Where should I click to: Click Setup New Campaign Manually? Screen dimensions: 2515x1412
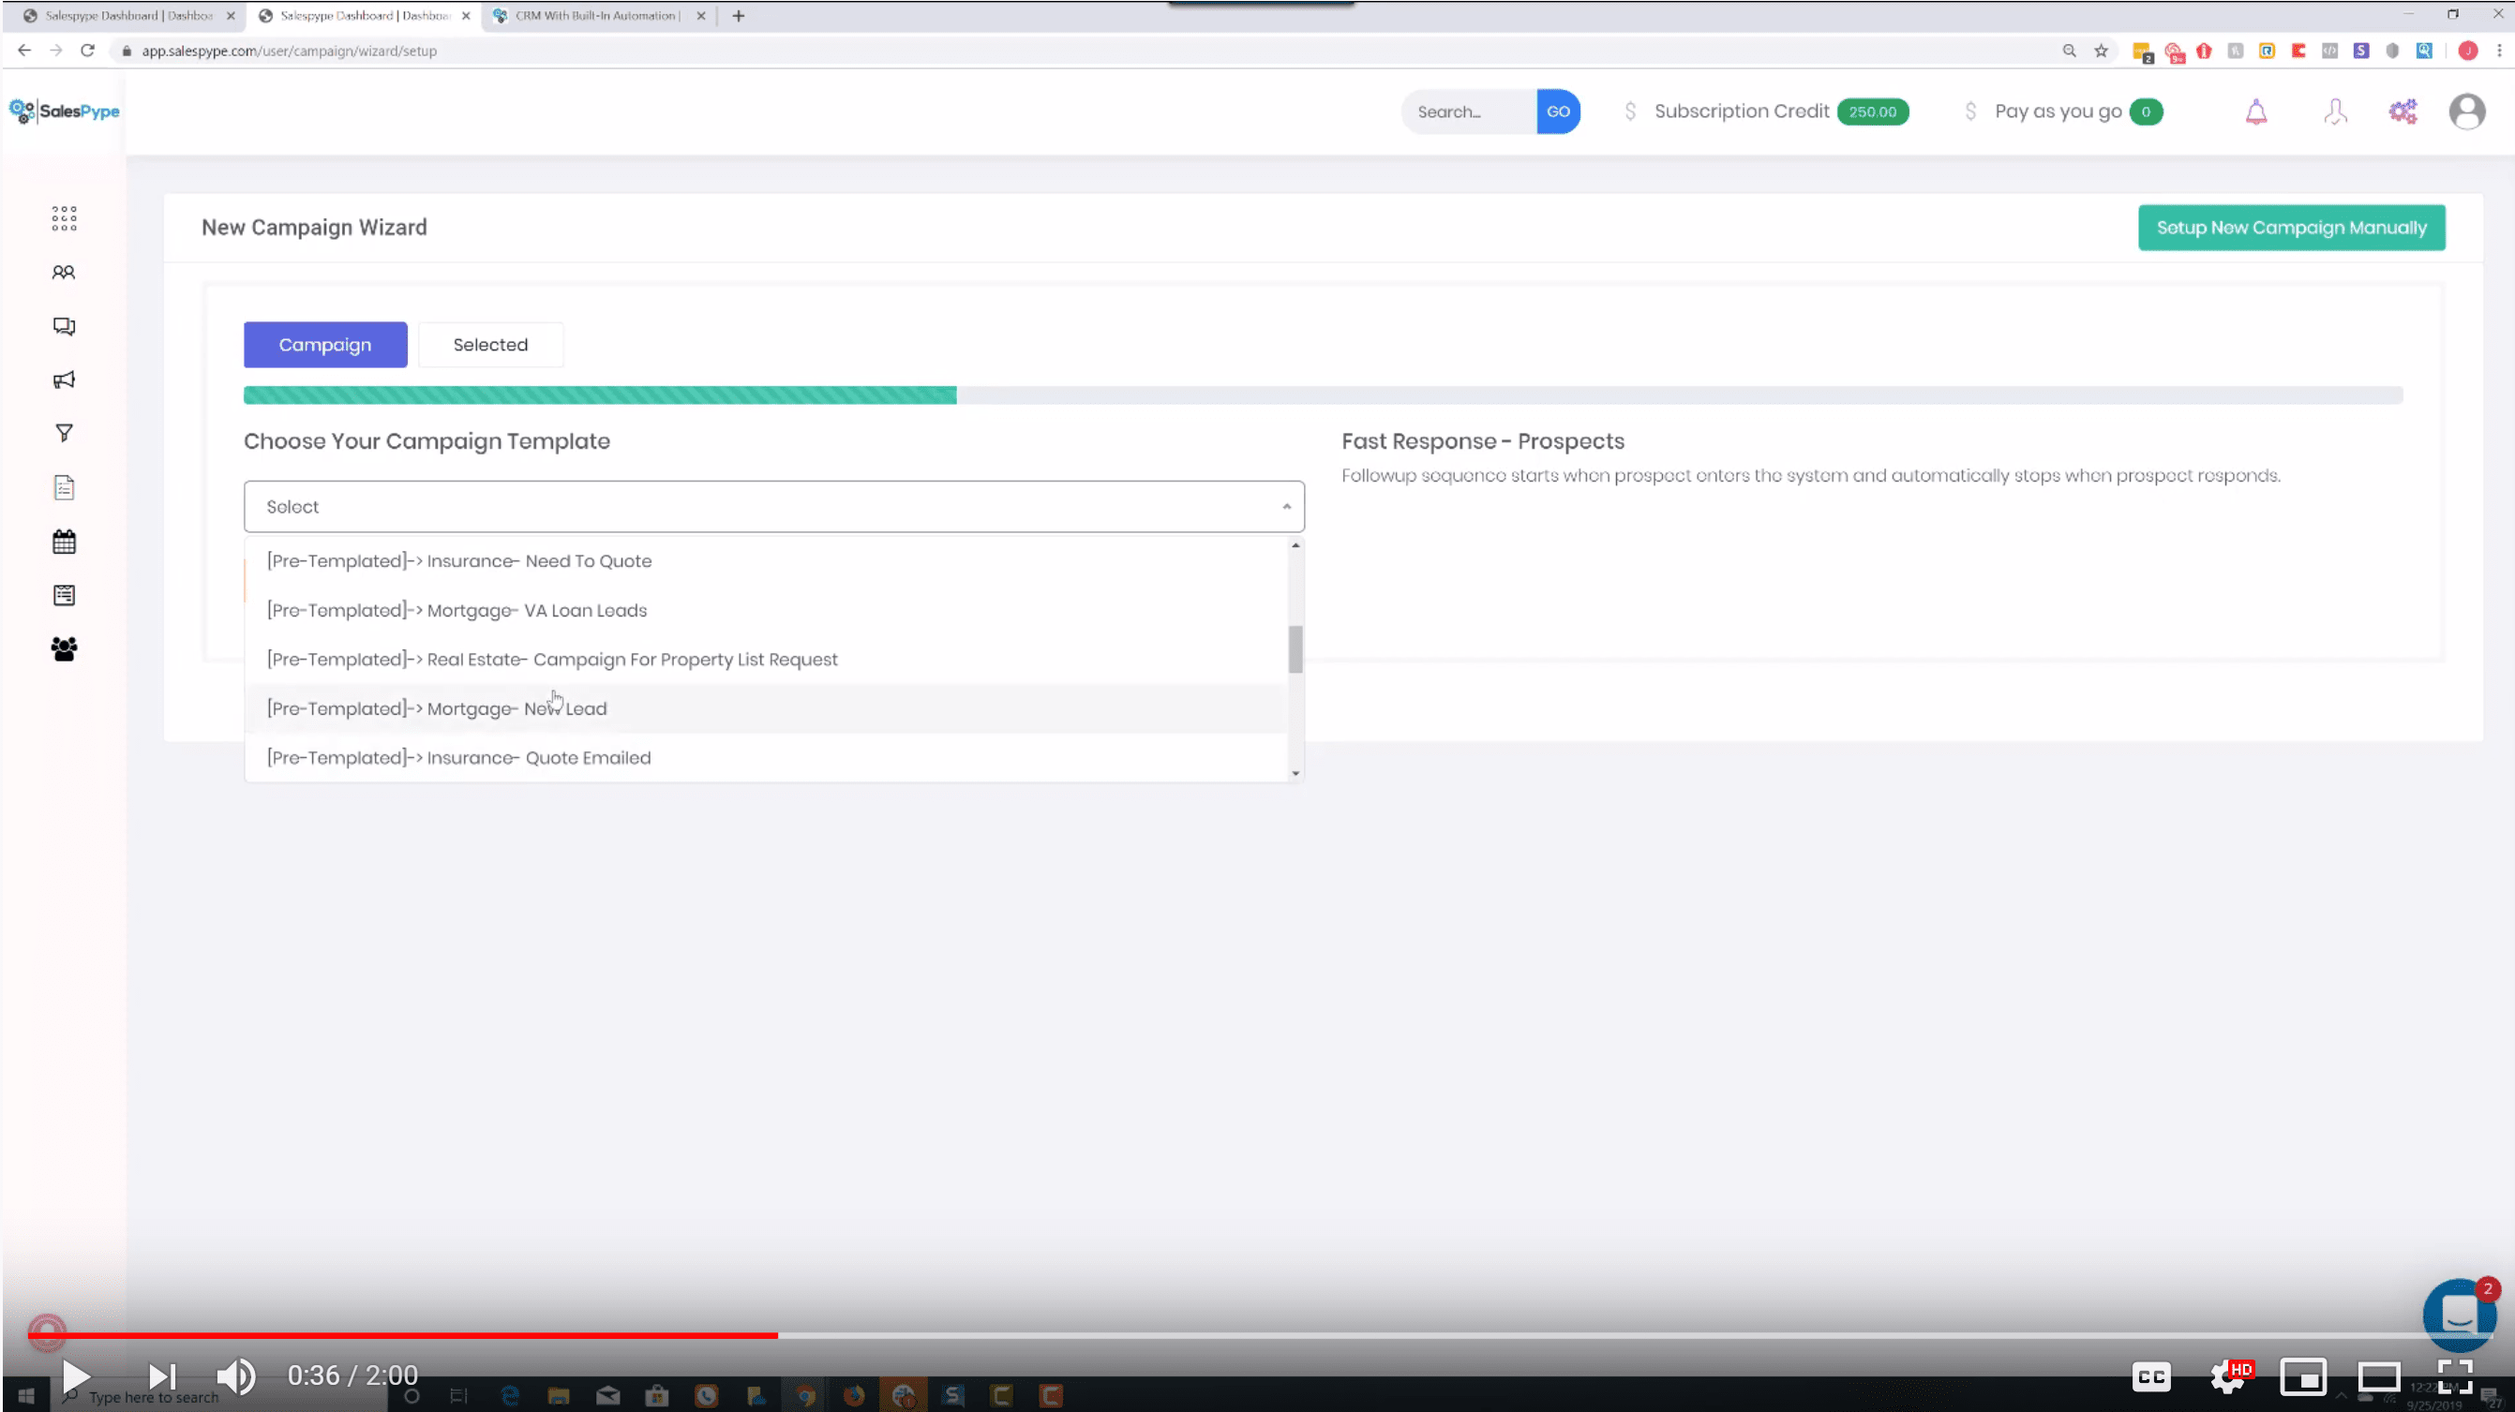(x=2290, y=227)
